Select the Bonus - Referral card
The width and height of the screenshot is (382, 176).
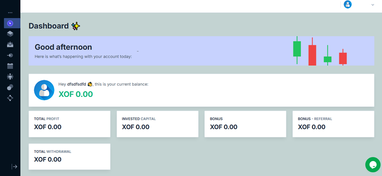coord(333,124)
